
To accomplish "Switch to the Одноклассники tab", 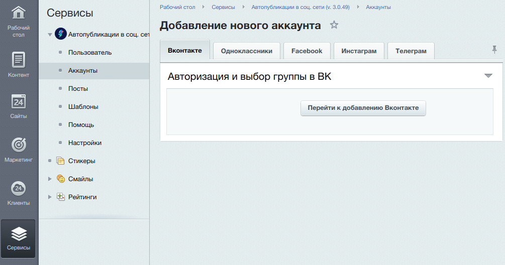I will click(247, 51).
